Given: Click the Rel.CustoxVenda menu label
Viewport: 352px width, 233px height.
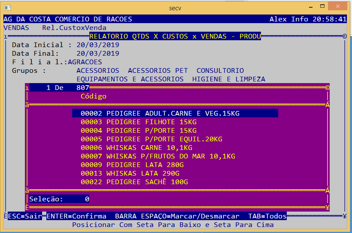Looking at the screenshot, I should pos(74,28).
